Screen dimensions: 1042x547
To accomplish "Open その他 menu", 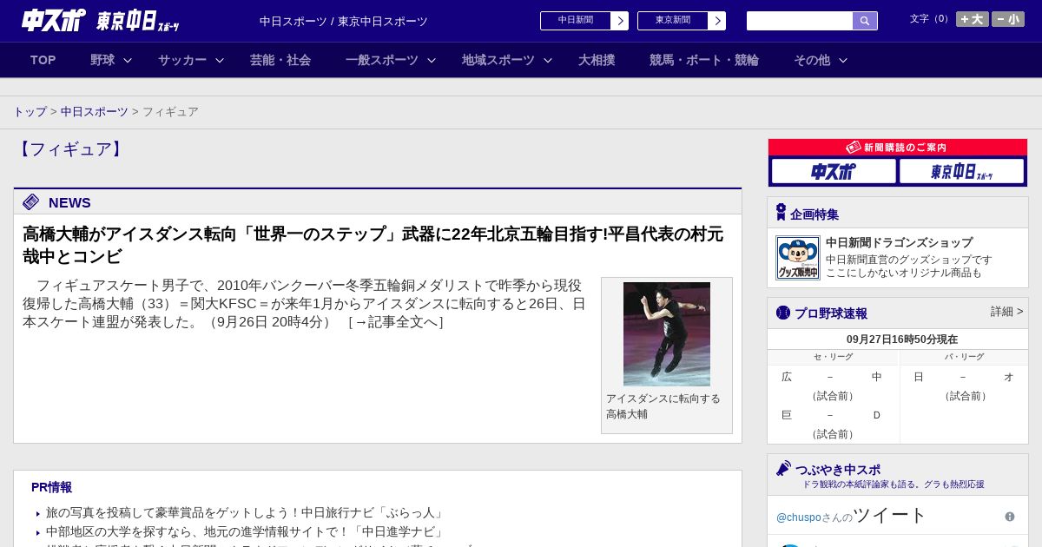I will click(812, 60).
